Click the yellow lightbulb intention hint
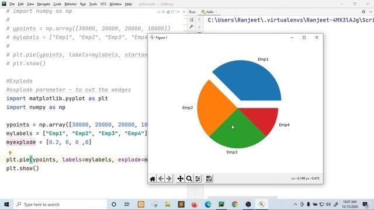Image resolution: width=374 pixels, height=210 pixels. (10, 153)
